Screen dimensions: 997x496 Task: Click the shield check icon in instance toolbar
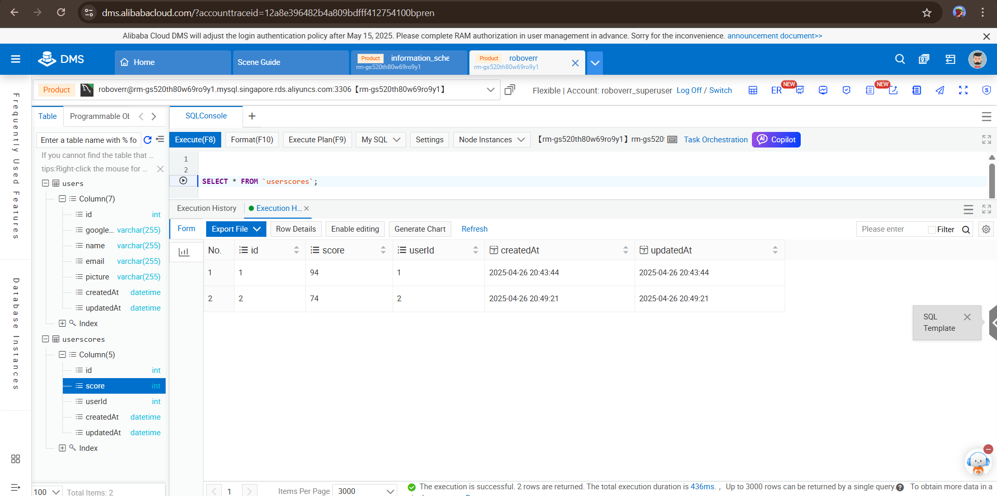846,90
